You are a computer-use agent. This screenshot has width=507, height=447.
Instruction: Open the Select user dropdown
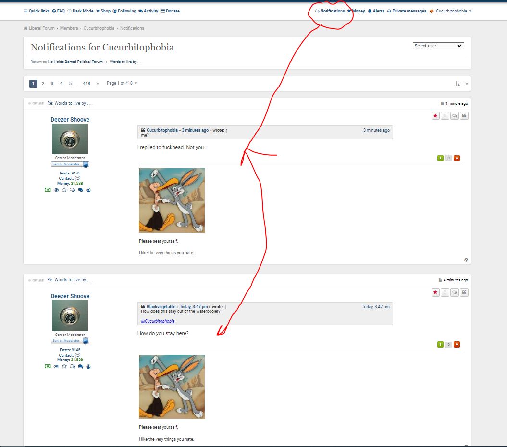[x=438, y=46]
